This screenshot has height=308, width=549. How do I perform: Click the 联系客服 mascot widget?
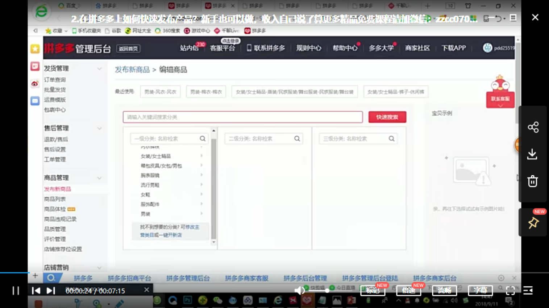point(500,92)
